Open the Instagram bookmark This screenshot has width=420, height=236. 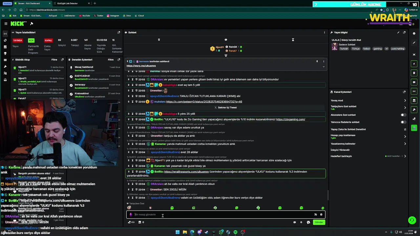point(113,16)
